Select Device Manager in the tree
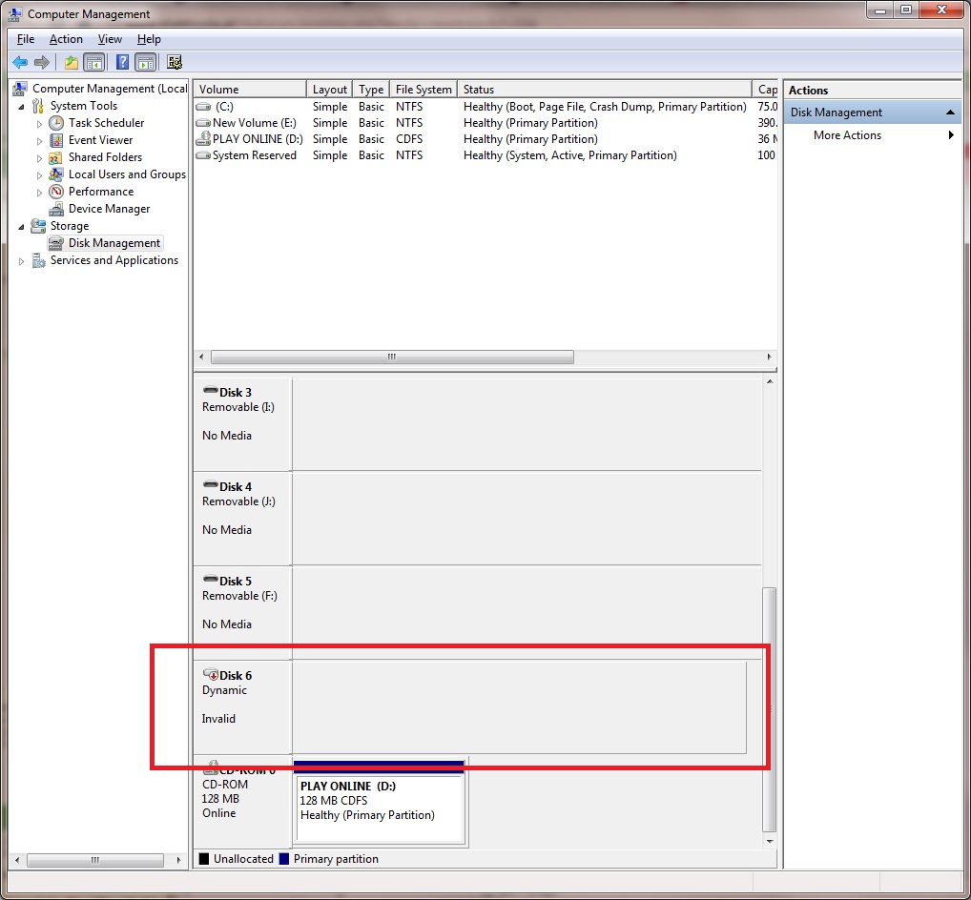The width and height of the screenshot is (971, 900). 109,209
